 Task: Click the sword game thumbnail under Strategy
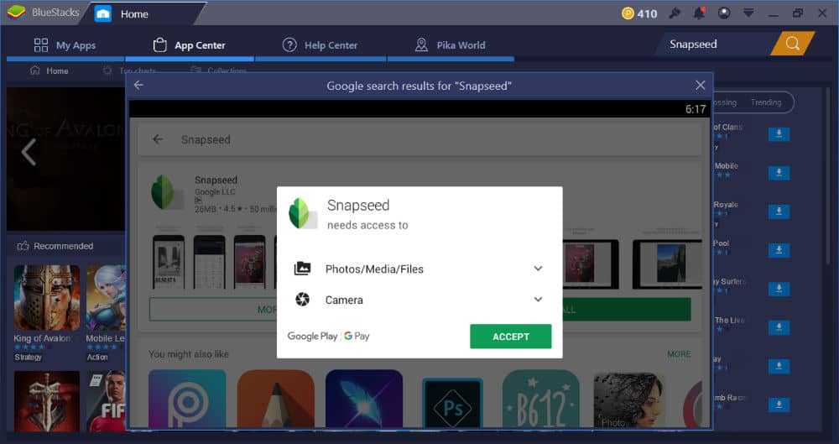pos(46,402)
